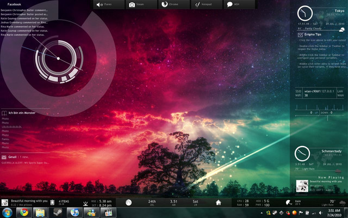Click the sidebar 'Beautiful morning with you' track title

tap(326, 181)
